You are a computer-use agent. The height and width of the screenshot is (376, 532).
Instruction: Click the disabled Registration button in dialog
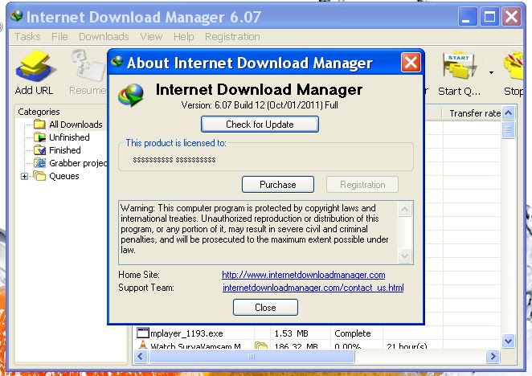362,184
